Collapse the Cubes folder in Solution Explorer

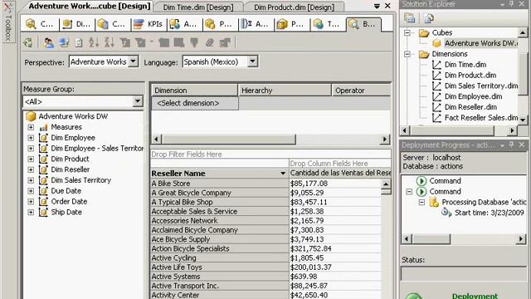click(x=407, y=33)
